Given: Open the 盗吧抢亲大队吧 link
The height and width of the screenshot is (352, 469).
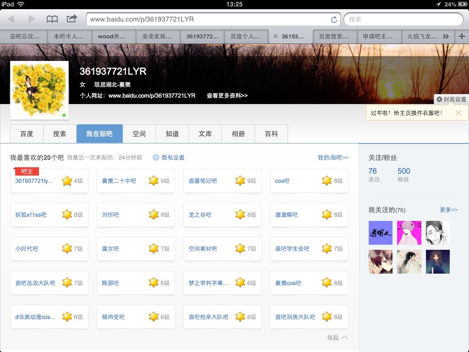Looking at the screenshot, I should (x=208, y=317).
